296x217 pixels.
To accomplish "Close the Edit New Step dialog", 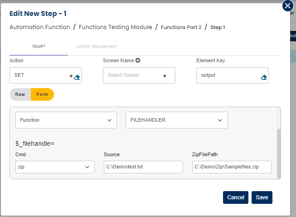I will [x=287, y=6].
